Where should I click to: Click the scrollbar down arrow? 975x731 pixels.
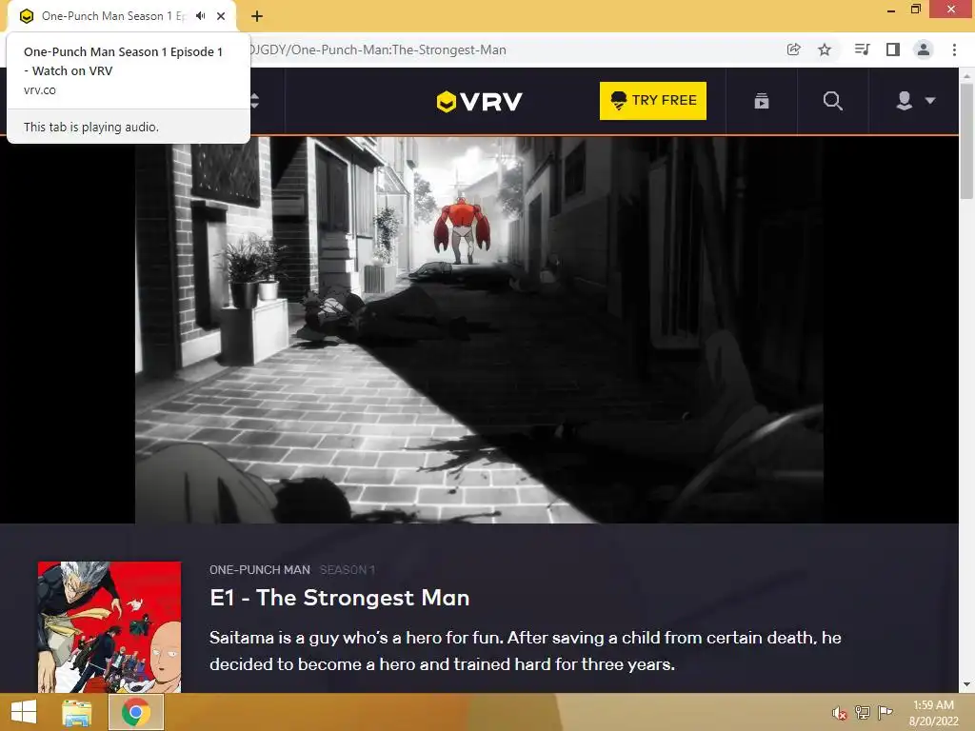[966, 685]
